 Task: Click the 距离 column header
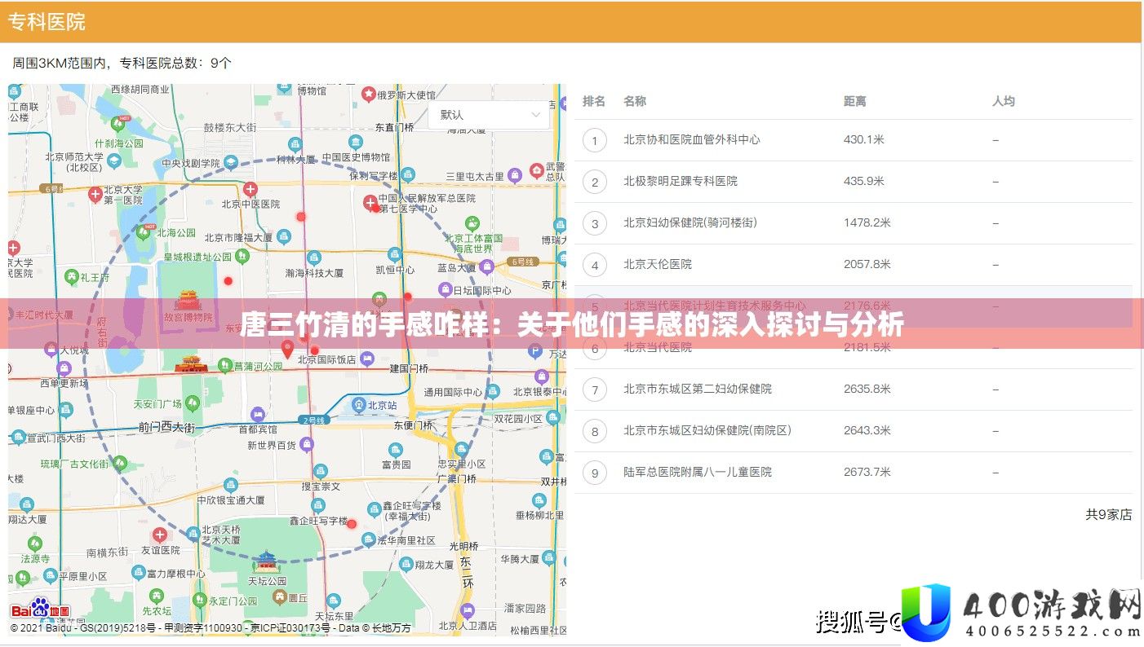(855, 101)
